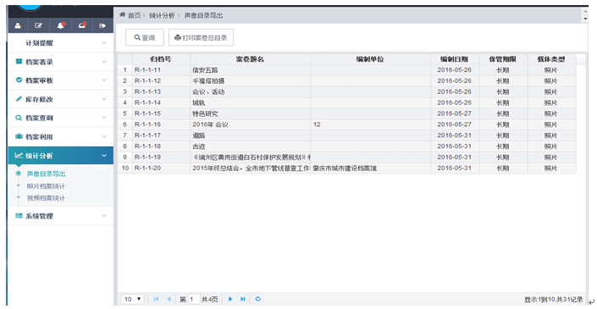The height and width of the screenshot is (309, 597).
Task: Click the scrollbar down arrow at top right
Action: [585, 19]
